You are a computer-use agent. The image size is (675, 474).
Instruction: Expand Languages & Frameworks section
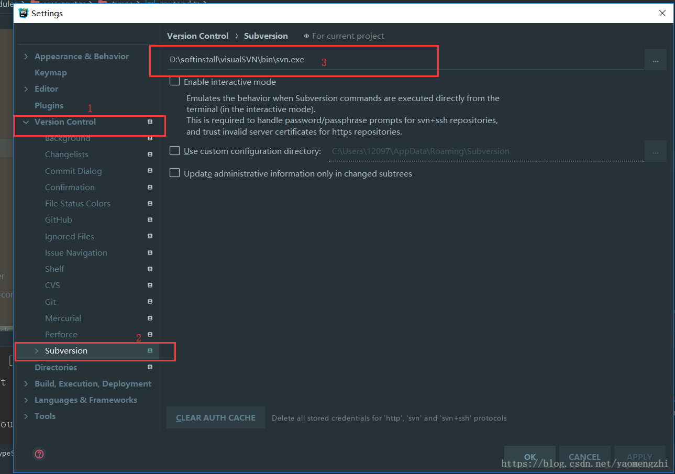(x=26, y=400)
